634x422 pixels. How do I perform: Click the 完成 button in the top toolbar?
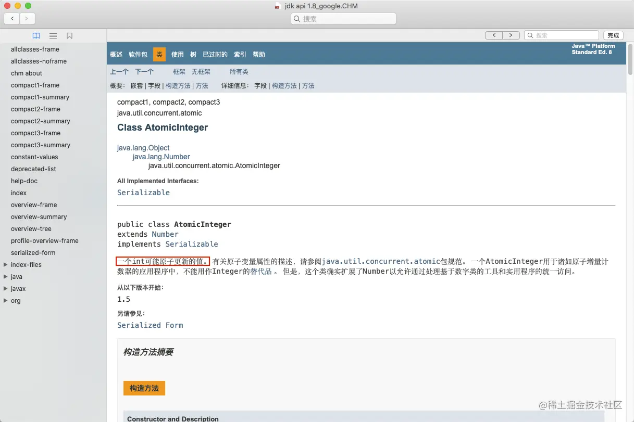pyautogui.click(x=613, y=35)
